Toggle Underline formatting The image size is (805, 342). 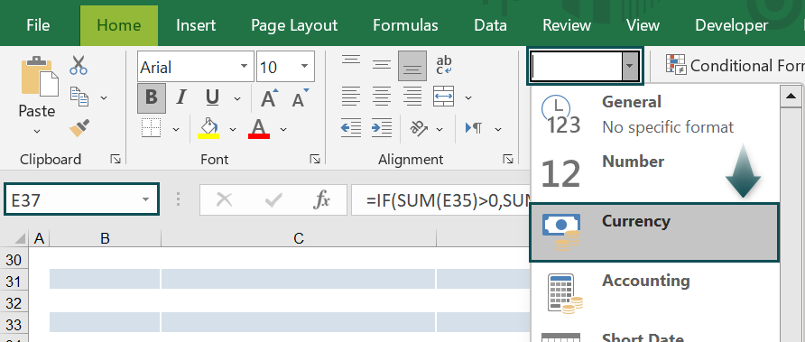click(212, 97)
